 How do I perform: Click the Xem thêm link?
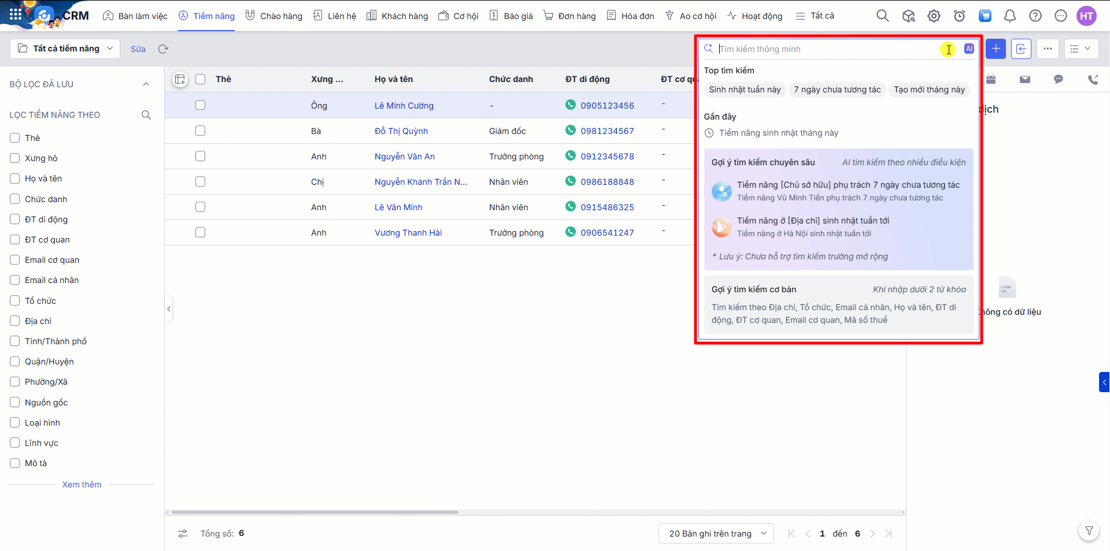pyautogui.click(x=82, y=485)
